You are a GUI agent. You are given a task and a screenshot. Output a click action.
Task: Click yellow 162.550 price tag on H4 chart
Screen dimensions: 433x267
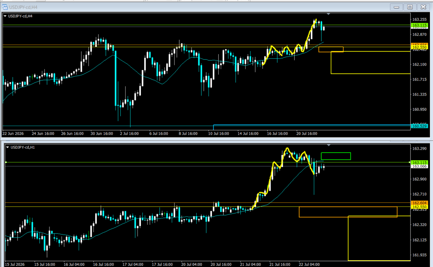coord(419,47)
